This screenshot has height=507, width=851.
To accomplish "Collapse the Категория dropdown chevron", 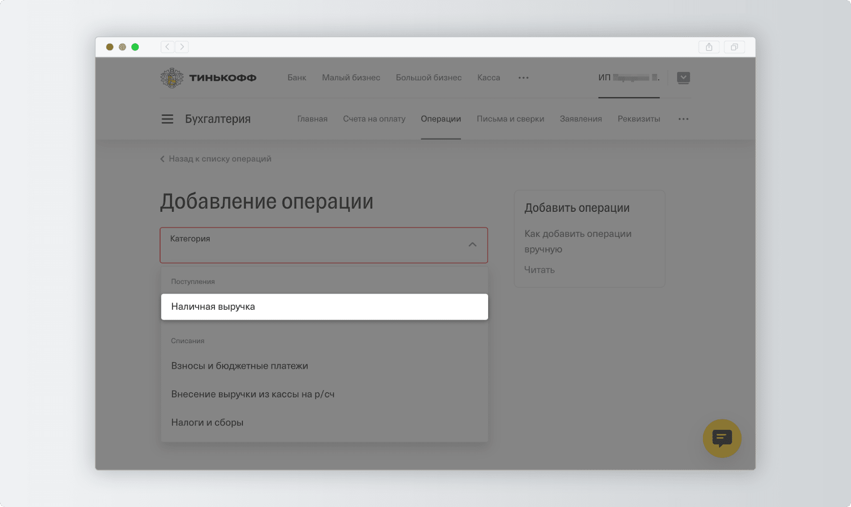I will (x=472, y=245).
